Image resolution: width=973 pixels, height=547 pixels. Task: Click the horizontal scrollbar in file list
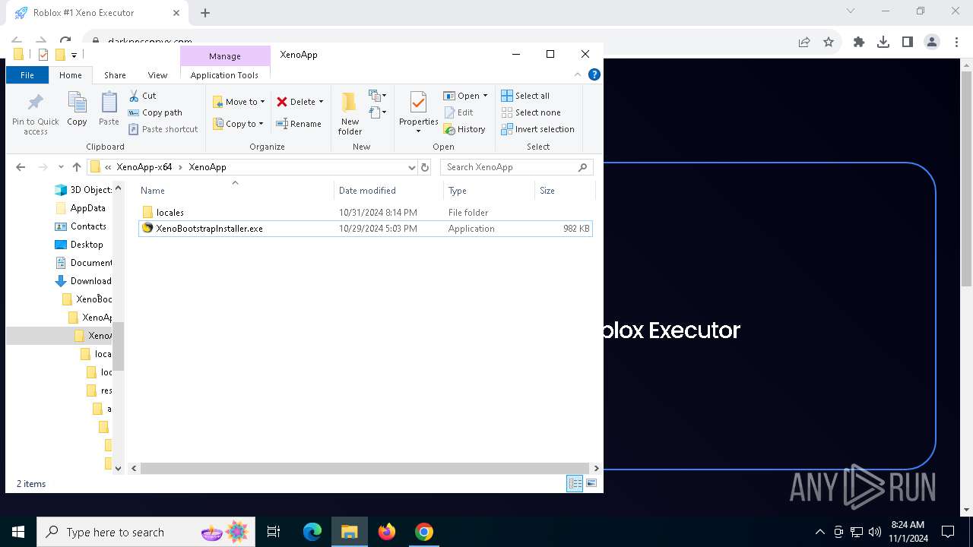365,469
